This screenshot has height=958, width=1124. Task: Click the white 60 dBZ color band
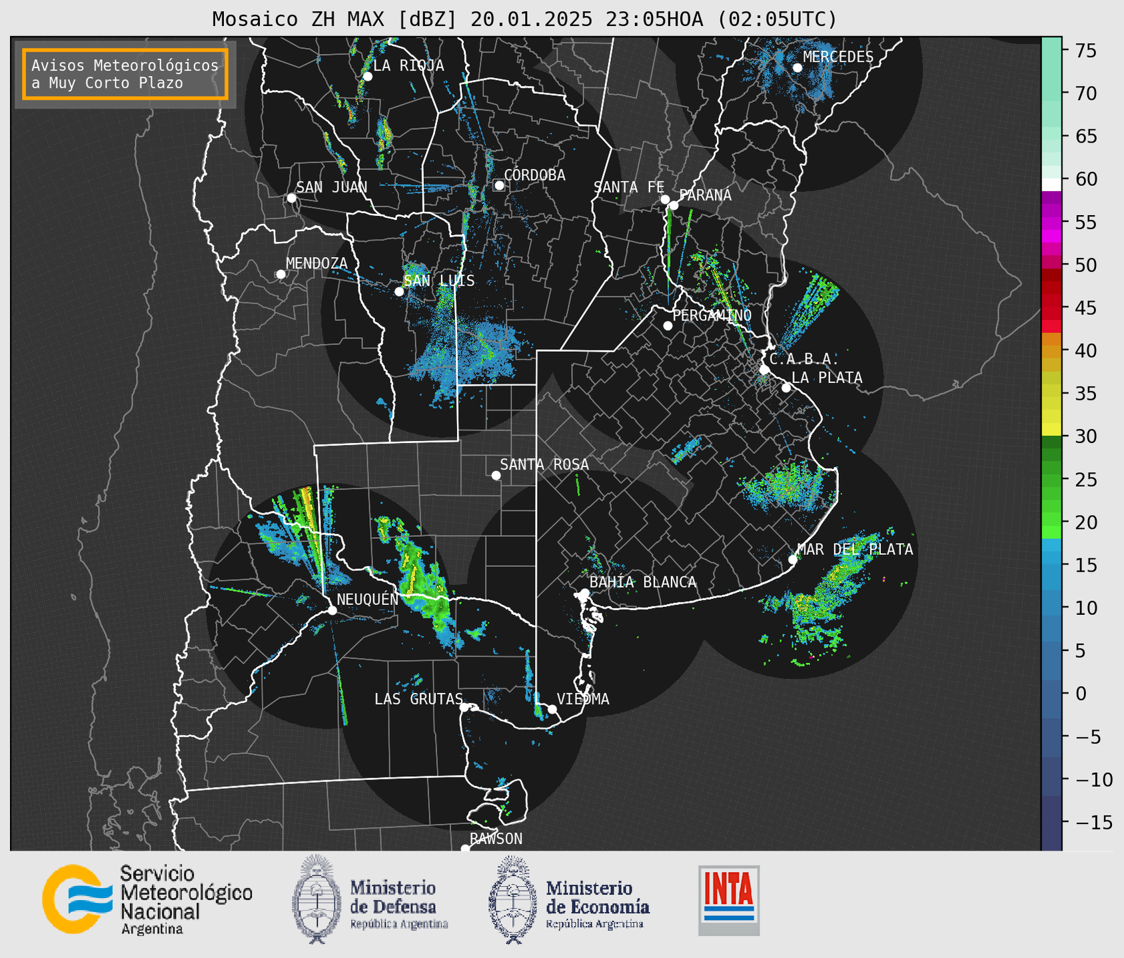(x=1051, y=185)
